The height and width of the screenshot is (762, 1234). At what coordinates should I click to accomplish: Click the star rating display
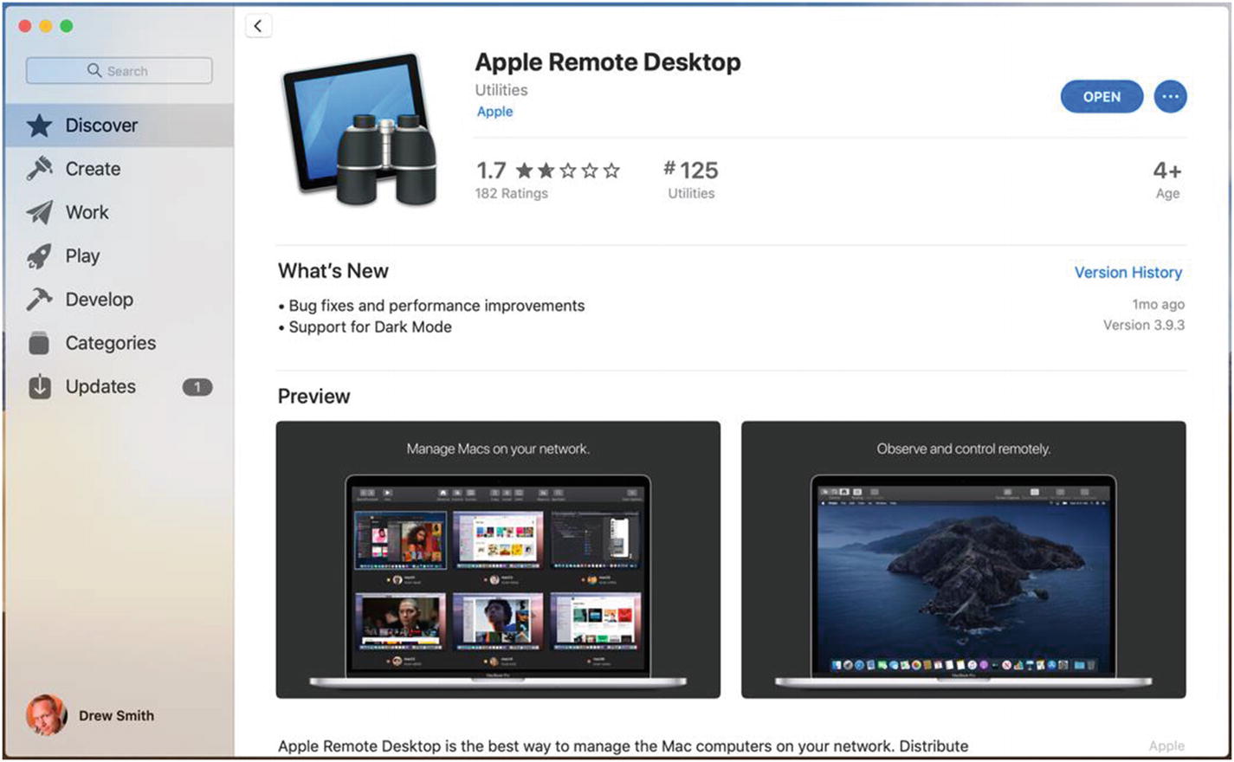568,171
